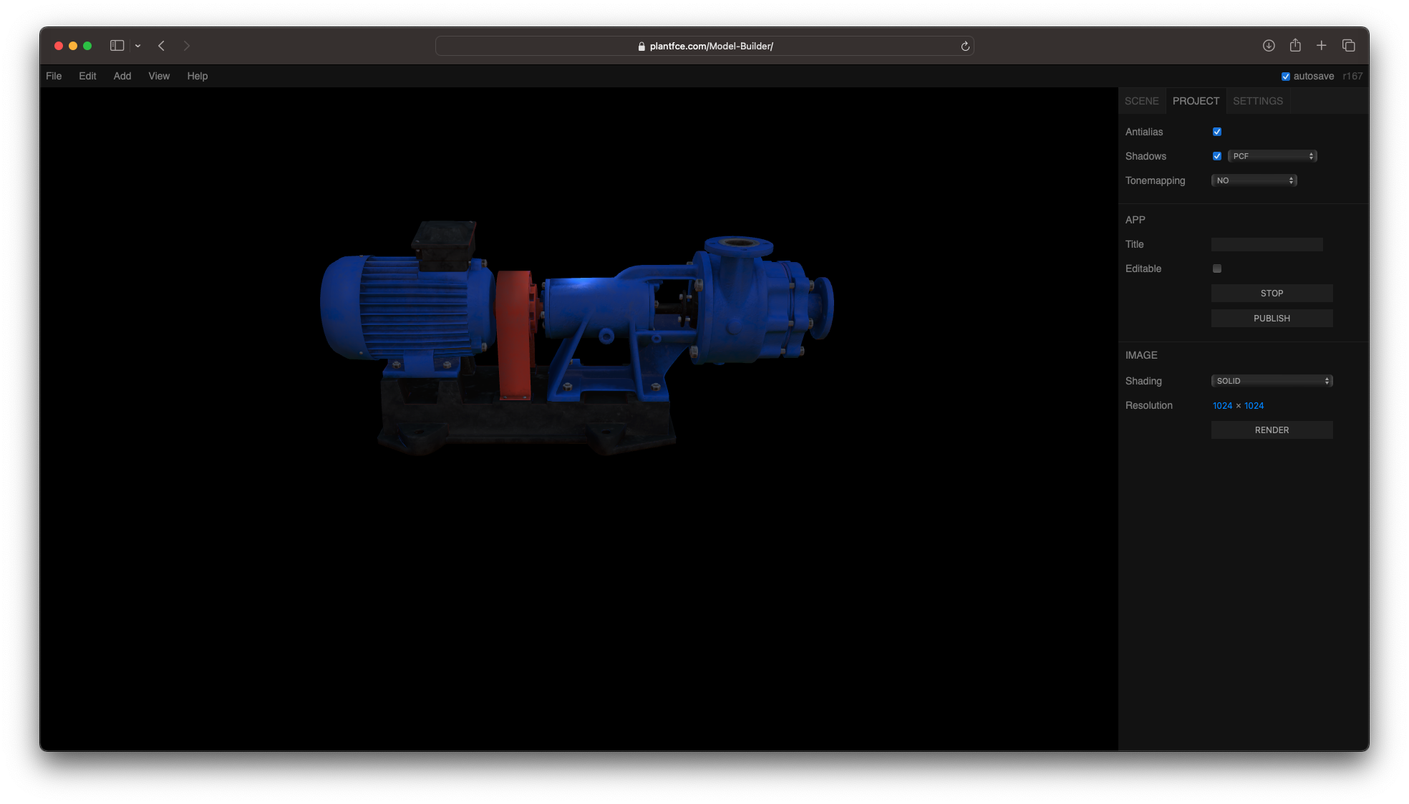The width and height of the screenshot is (1409, 804).
Task: Enable the Editable checkbox
Action: (x=1217, y=268)
